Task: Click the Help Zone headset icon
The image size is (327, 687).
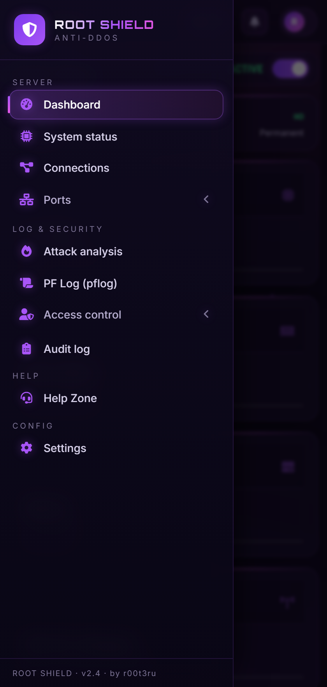Action: tap(26, 398)
